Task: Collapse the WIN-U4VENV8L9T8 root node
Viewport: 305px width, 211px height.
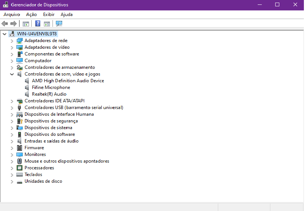Action: point(4,34)
